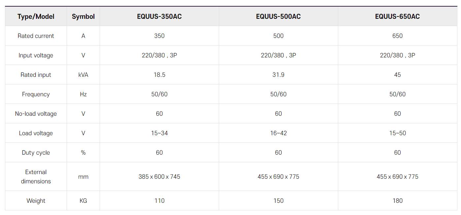Click the No-load voltage row label
461x215 pixels.
pos(36,114)
